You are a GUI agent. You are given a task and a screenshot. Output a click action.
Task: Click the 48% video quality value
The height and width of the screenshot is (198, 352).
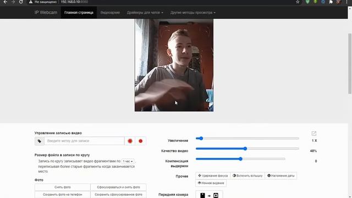(313, 151)
